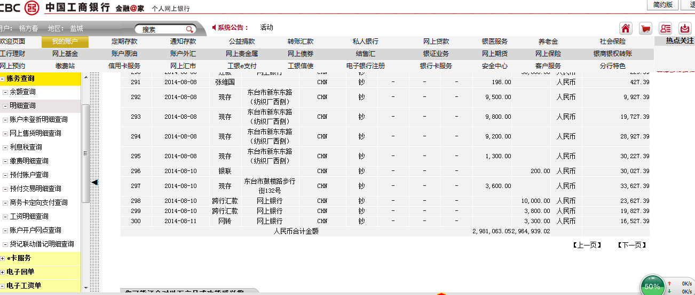This screenshot has width=695, height=295.
Task: Select 利息税查询 in the sidebar
Action: pyautogui.click(x=26, y=147)
